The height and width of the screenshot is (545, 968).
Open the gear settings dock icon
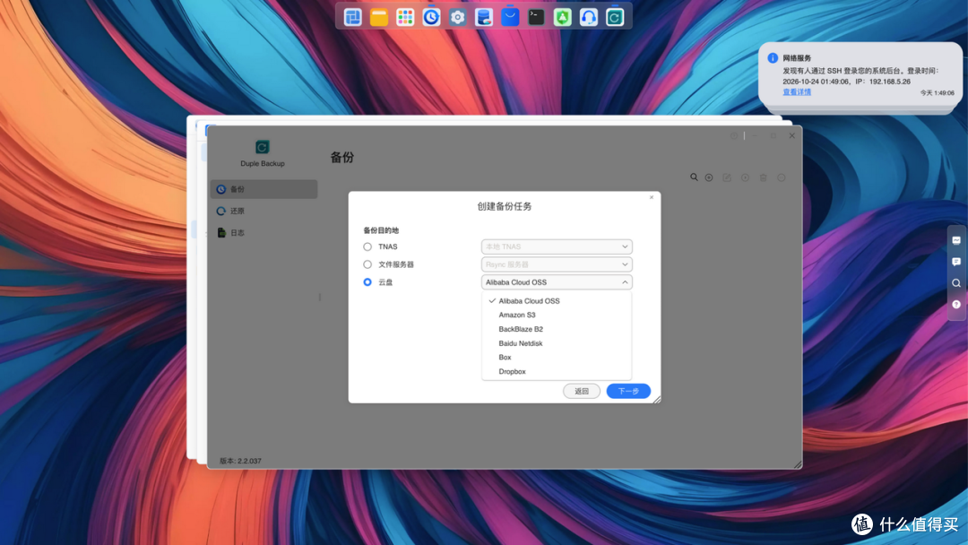tap(457, 17)
